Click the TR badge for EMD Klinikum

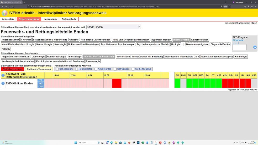[x=41, y=80]
